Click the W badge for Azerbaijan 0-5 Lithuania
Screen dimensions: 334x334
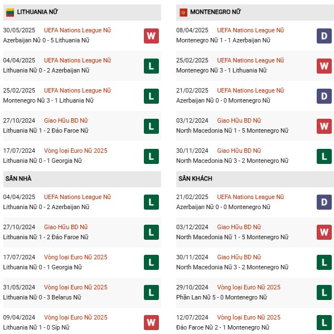pyautogui.click(x=151, y=36)
